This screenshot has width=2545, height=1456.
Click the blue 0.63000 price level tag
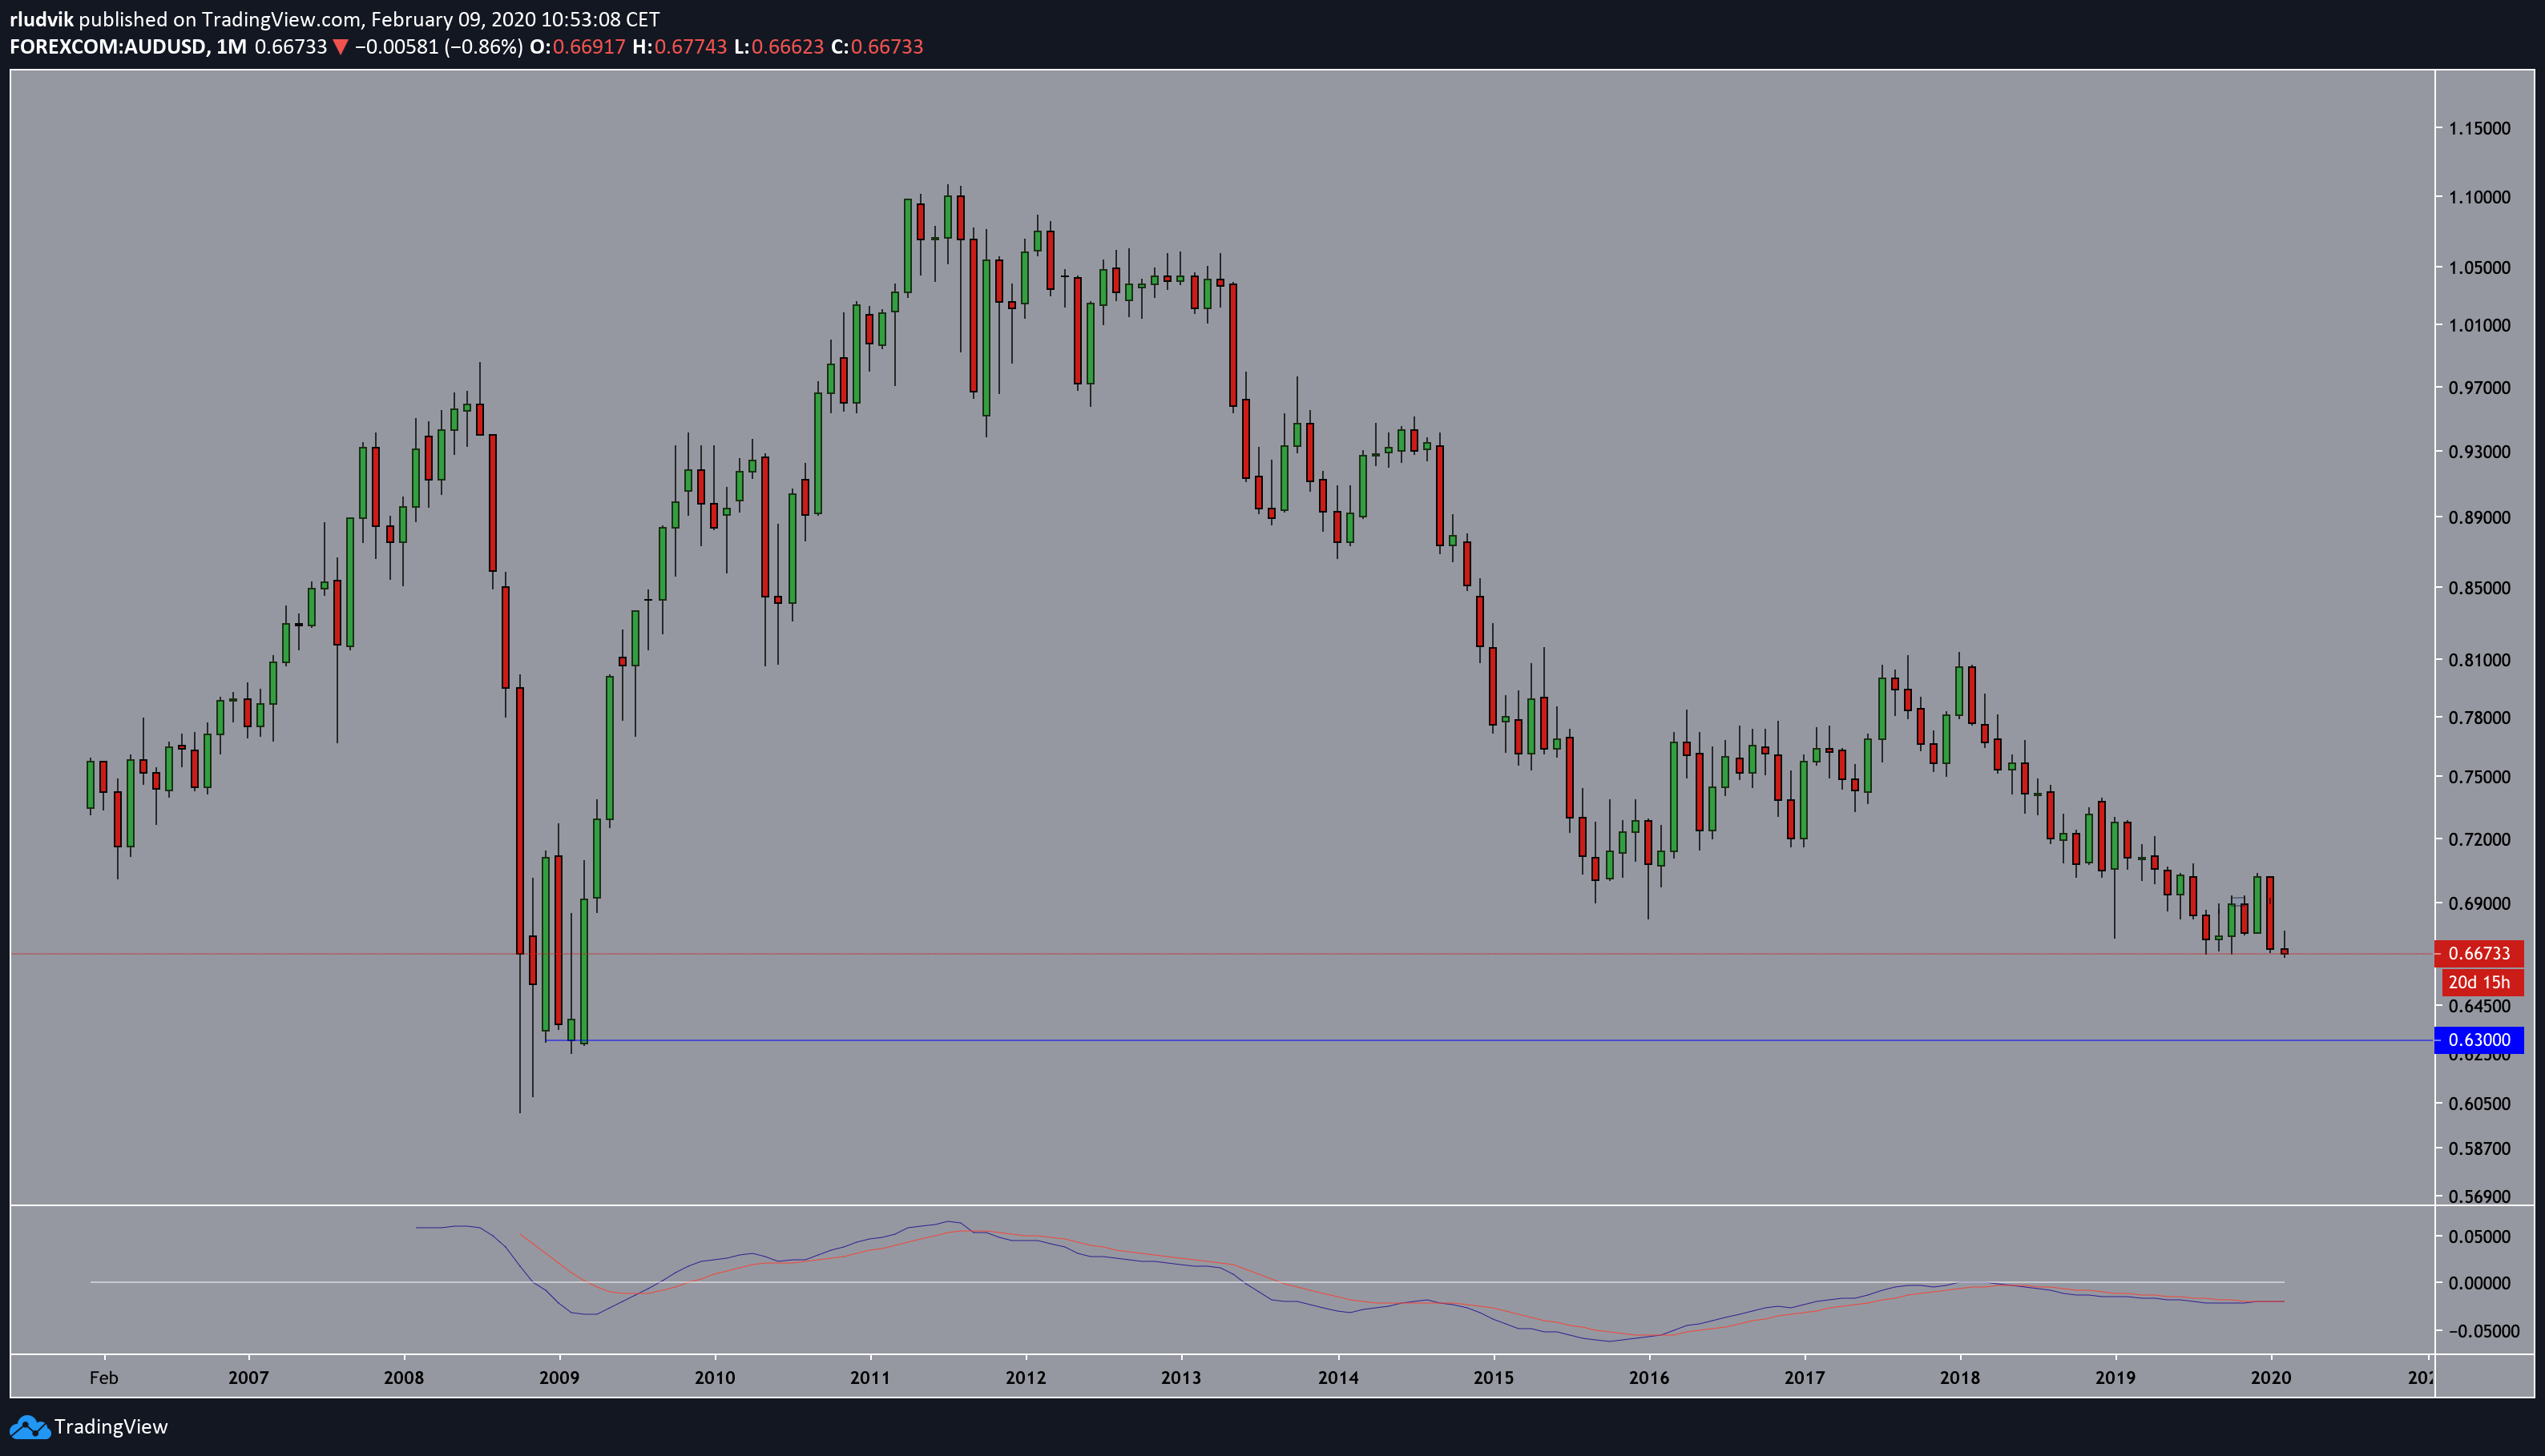2479,1040
